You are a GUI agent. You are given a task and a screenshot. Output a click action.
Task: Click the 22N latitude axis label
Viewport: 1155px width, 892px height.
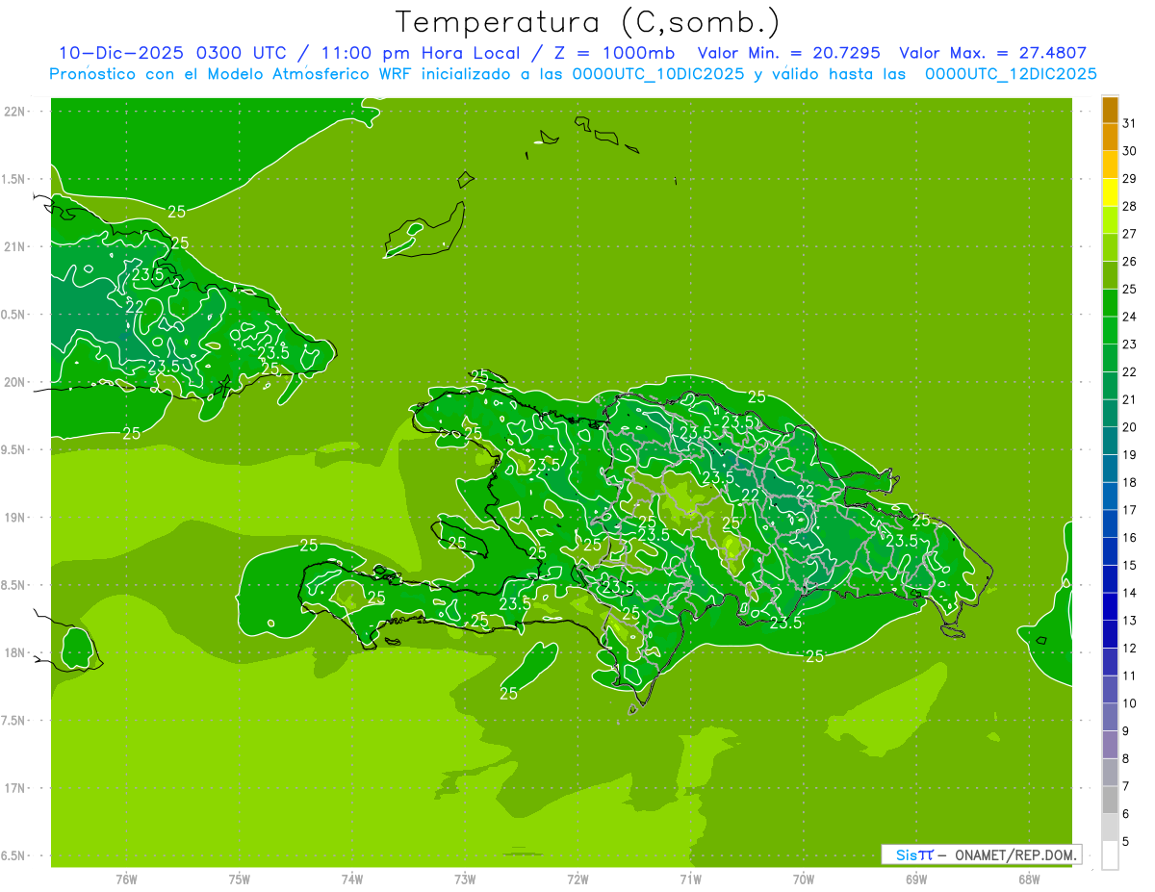[x=16, y=112]
